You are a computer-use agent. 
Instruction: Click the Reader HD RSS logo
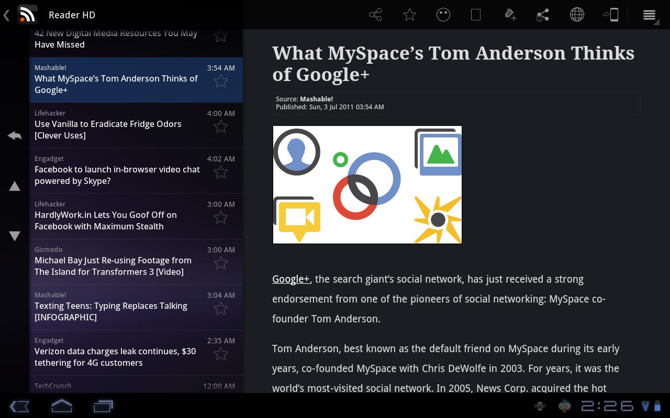27,15
